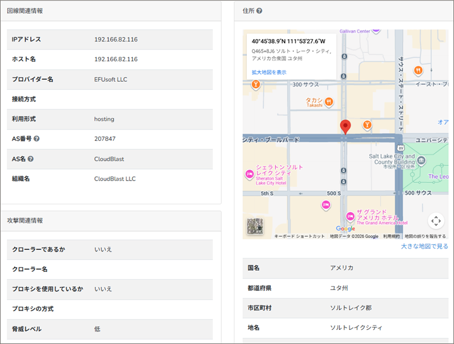Select Salt Lake City and County Building marker
Viewport: 454px width, 344px height.
420,161
